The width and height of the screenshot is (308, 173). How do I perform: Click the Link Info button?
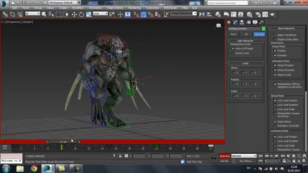(259, 34)
